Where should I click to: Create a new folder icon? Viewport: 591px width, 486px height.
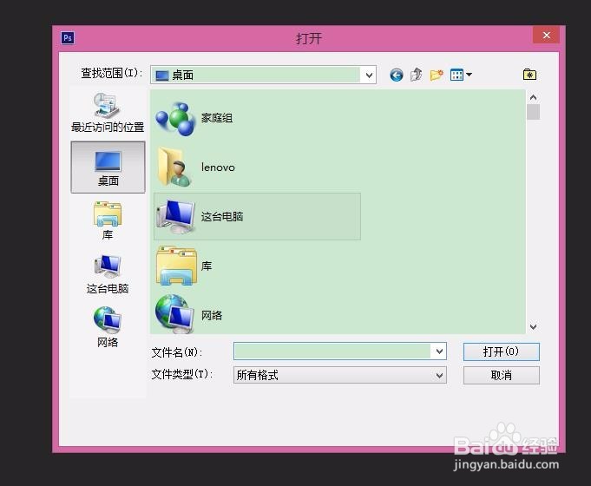[437, 75]
